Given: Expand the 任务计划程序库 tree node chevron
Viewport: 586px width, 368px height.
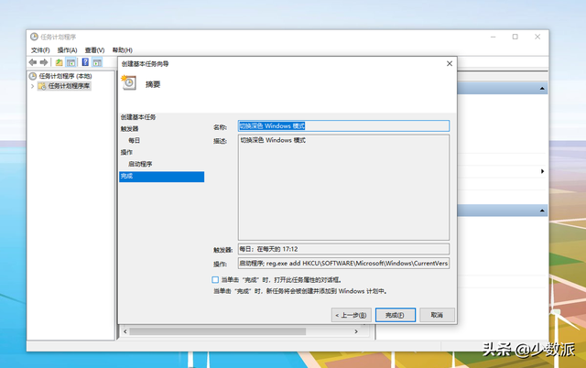Looking at the screenshot, I should click(x=33, y=86).
